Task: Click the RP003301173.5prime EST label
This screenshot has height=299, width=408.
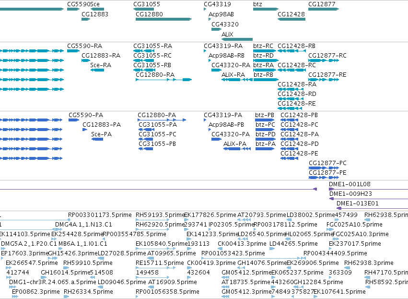Action: [100, 215]
